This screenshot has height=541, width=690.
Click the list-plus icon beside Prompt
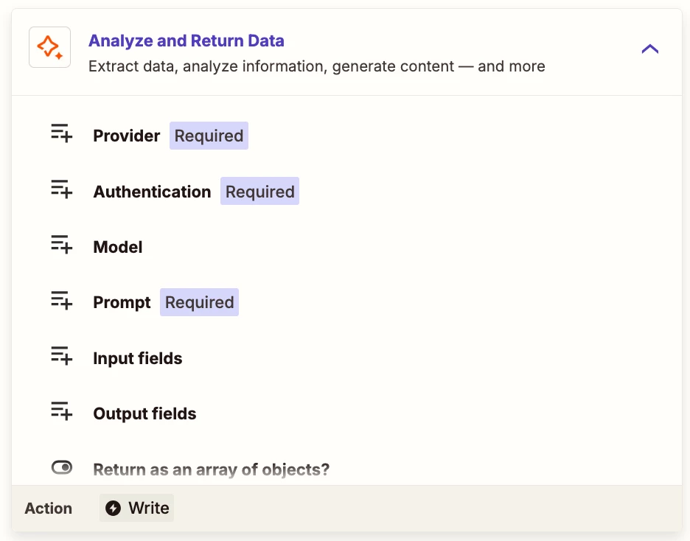coord(61,301)
